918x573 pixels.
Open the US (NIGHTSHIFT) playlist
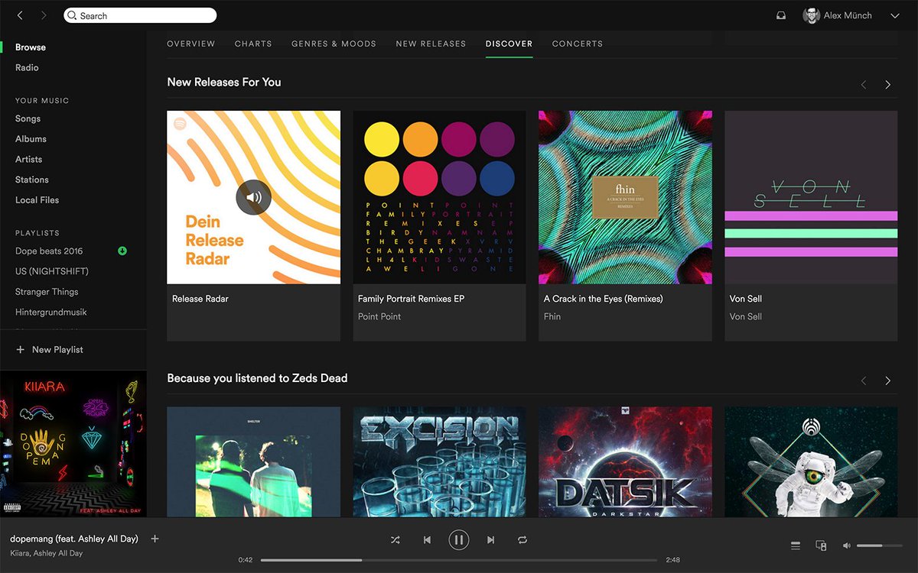[x=52, y=271]
